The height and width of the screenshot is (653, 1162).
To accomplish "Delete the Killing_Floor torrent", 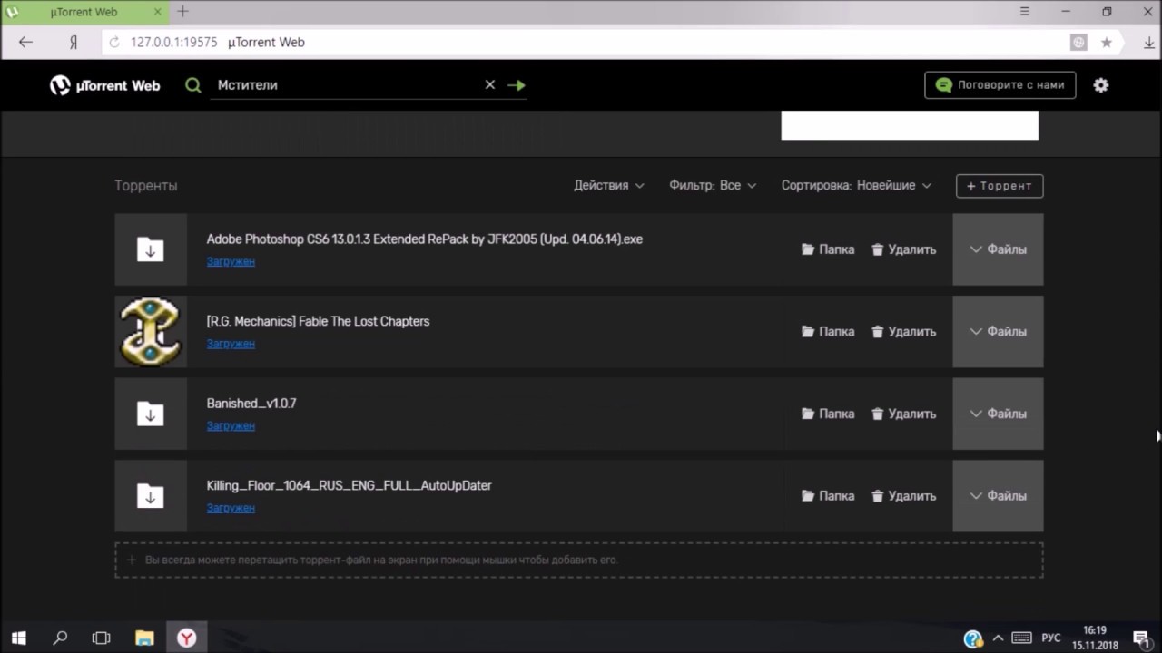I will (x=904, y=496).
